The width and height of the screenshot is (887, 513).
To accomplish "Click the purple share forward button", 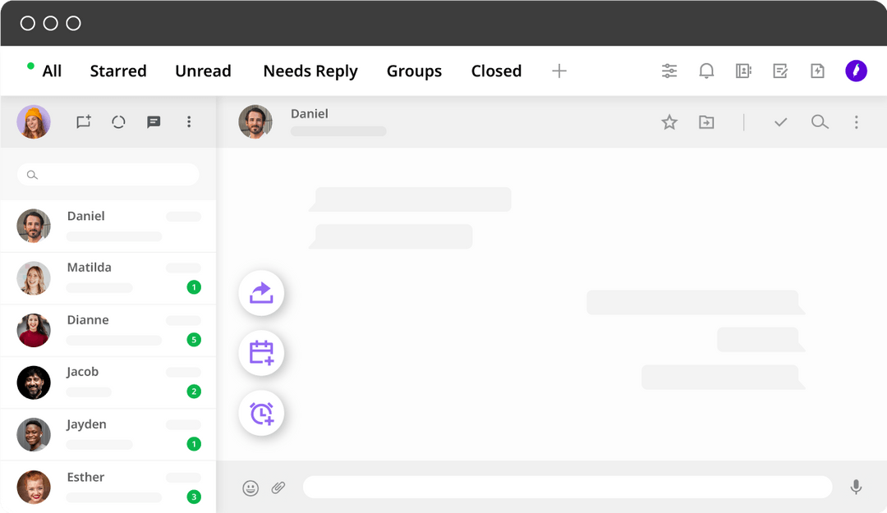I will (261, 293).
